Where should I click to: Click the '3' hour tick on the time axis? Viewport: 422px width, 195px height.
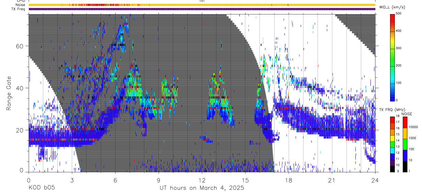(x=72, y=180)
